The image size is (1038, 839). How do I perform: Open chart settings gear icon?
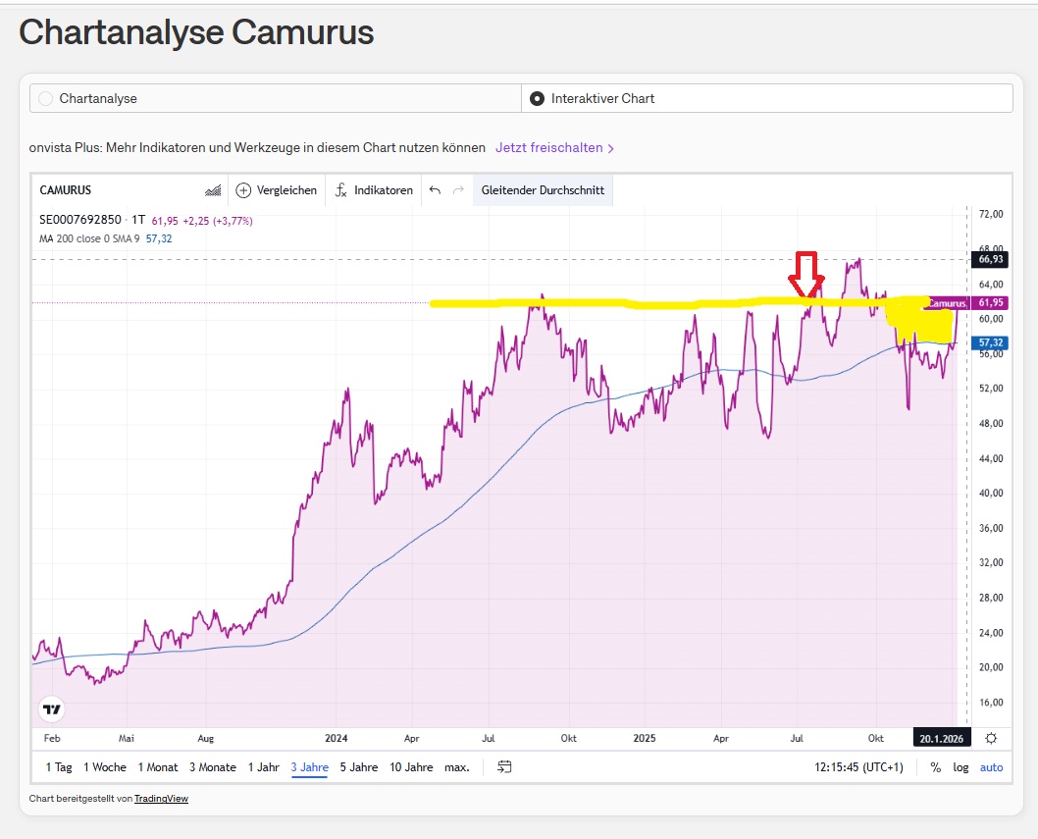pyautogui.click(x=991, y=738)
